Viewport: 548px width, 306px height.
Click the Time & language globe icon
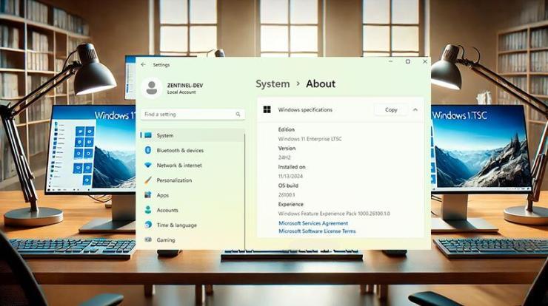pyautogui.click(x=148, y=225)
